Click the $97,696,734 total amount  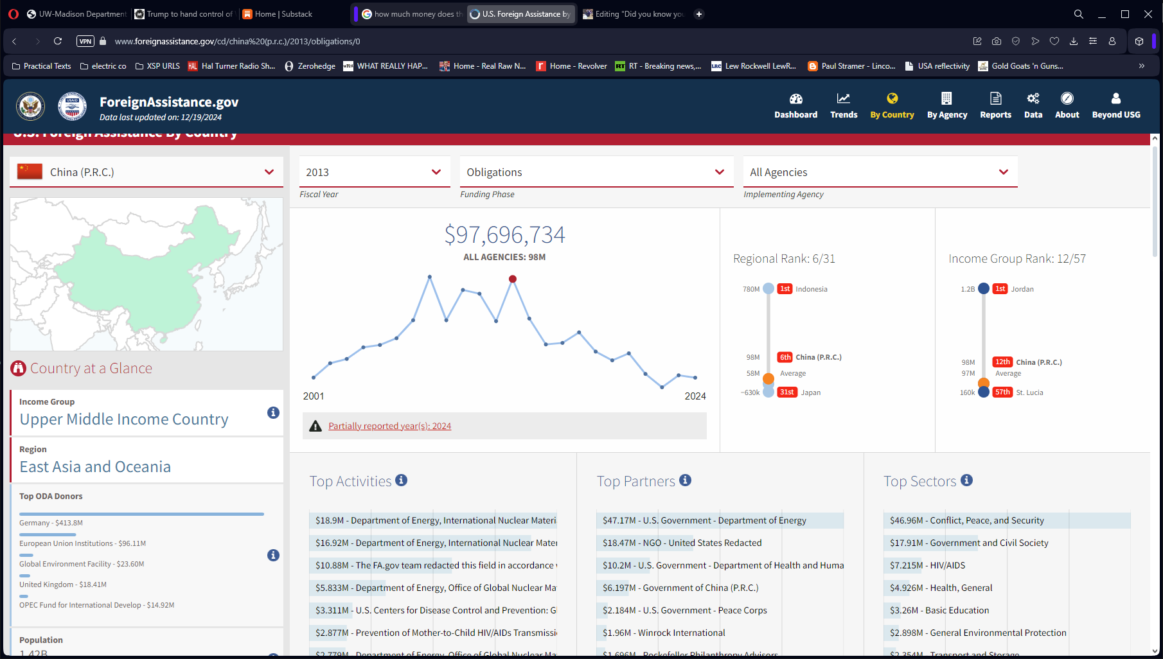(504, 235)
